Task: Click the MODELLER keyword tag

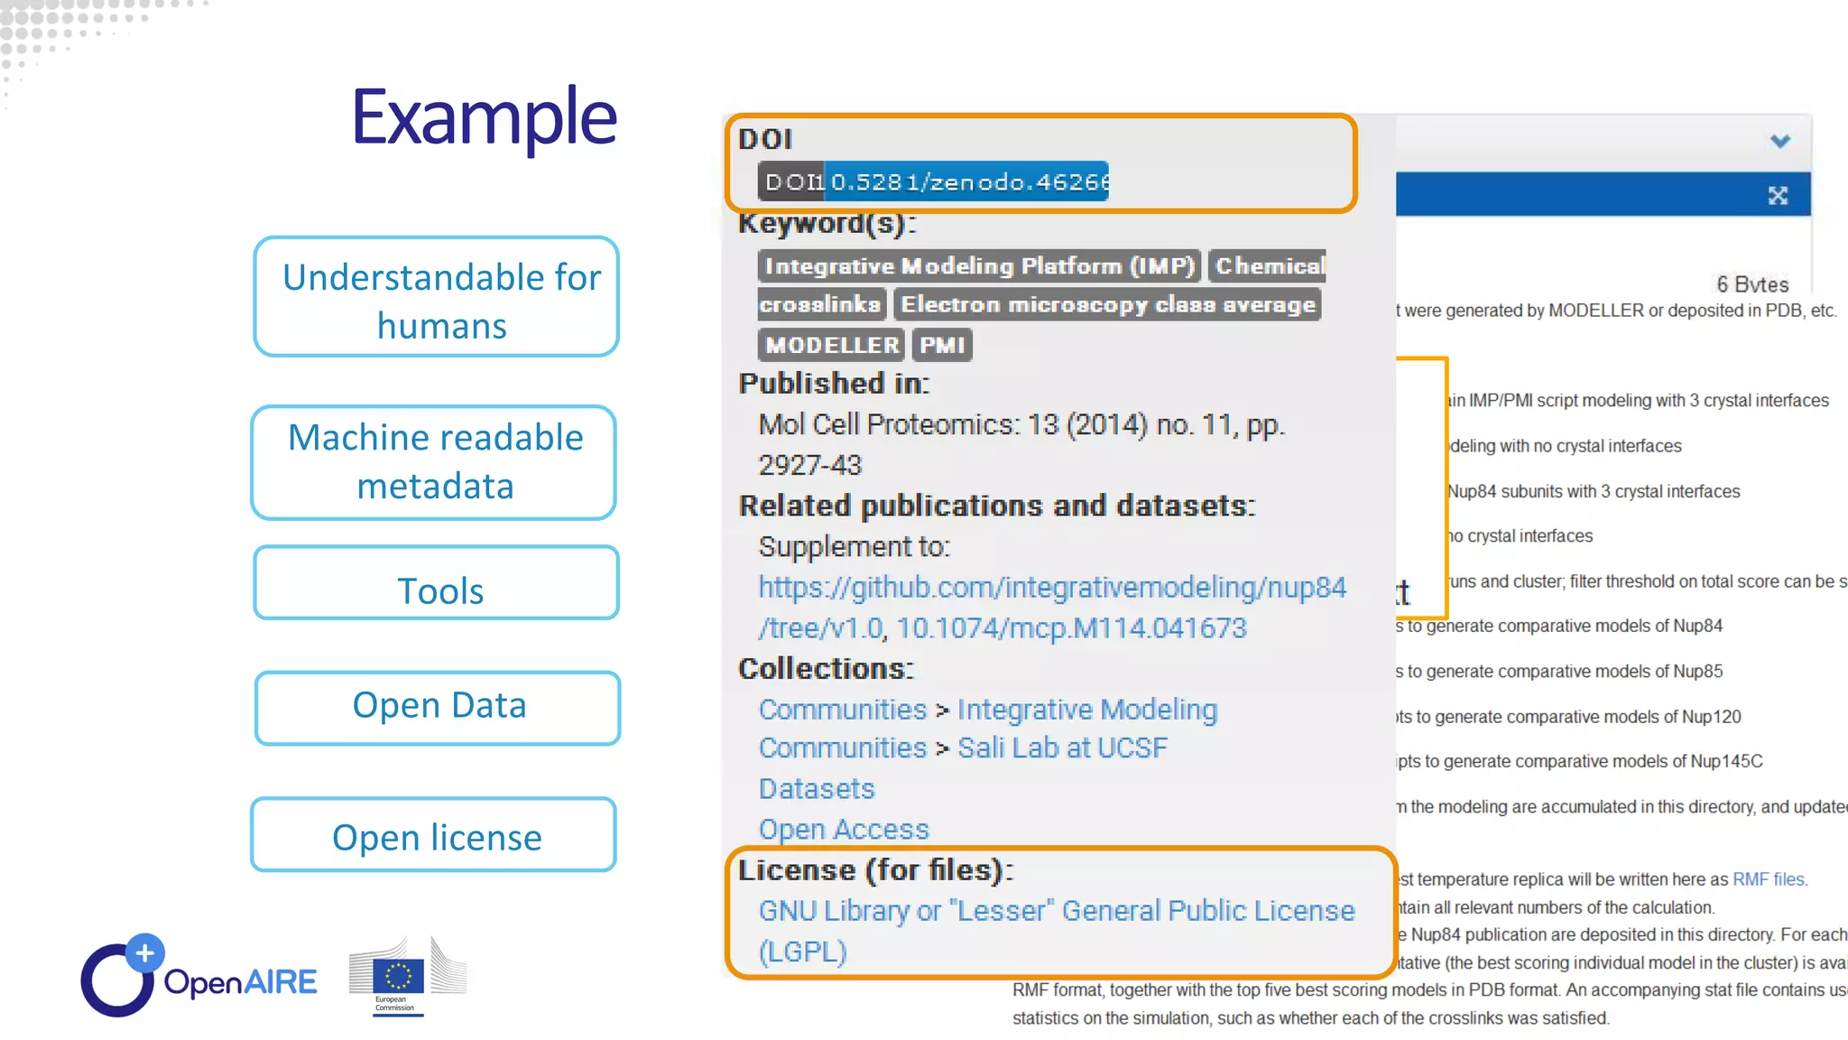Action: coord(831,345)
